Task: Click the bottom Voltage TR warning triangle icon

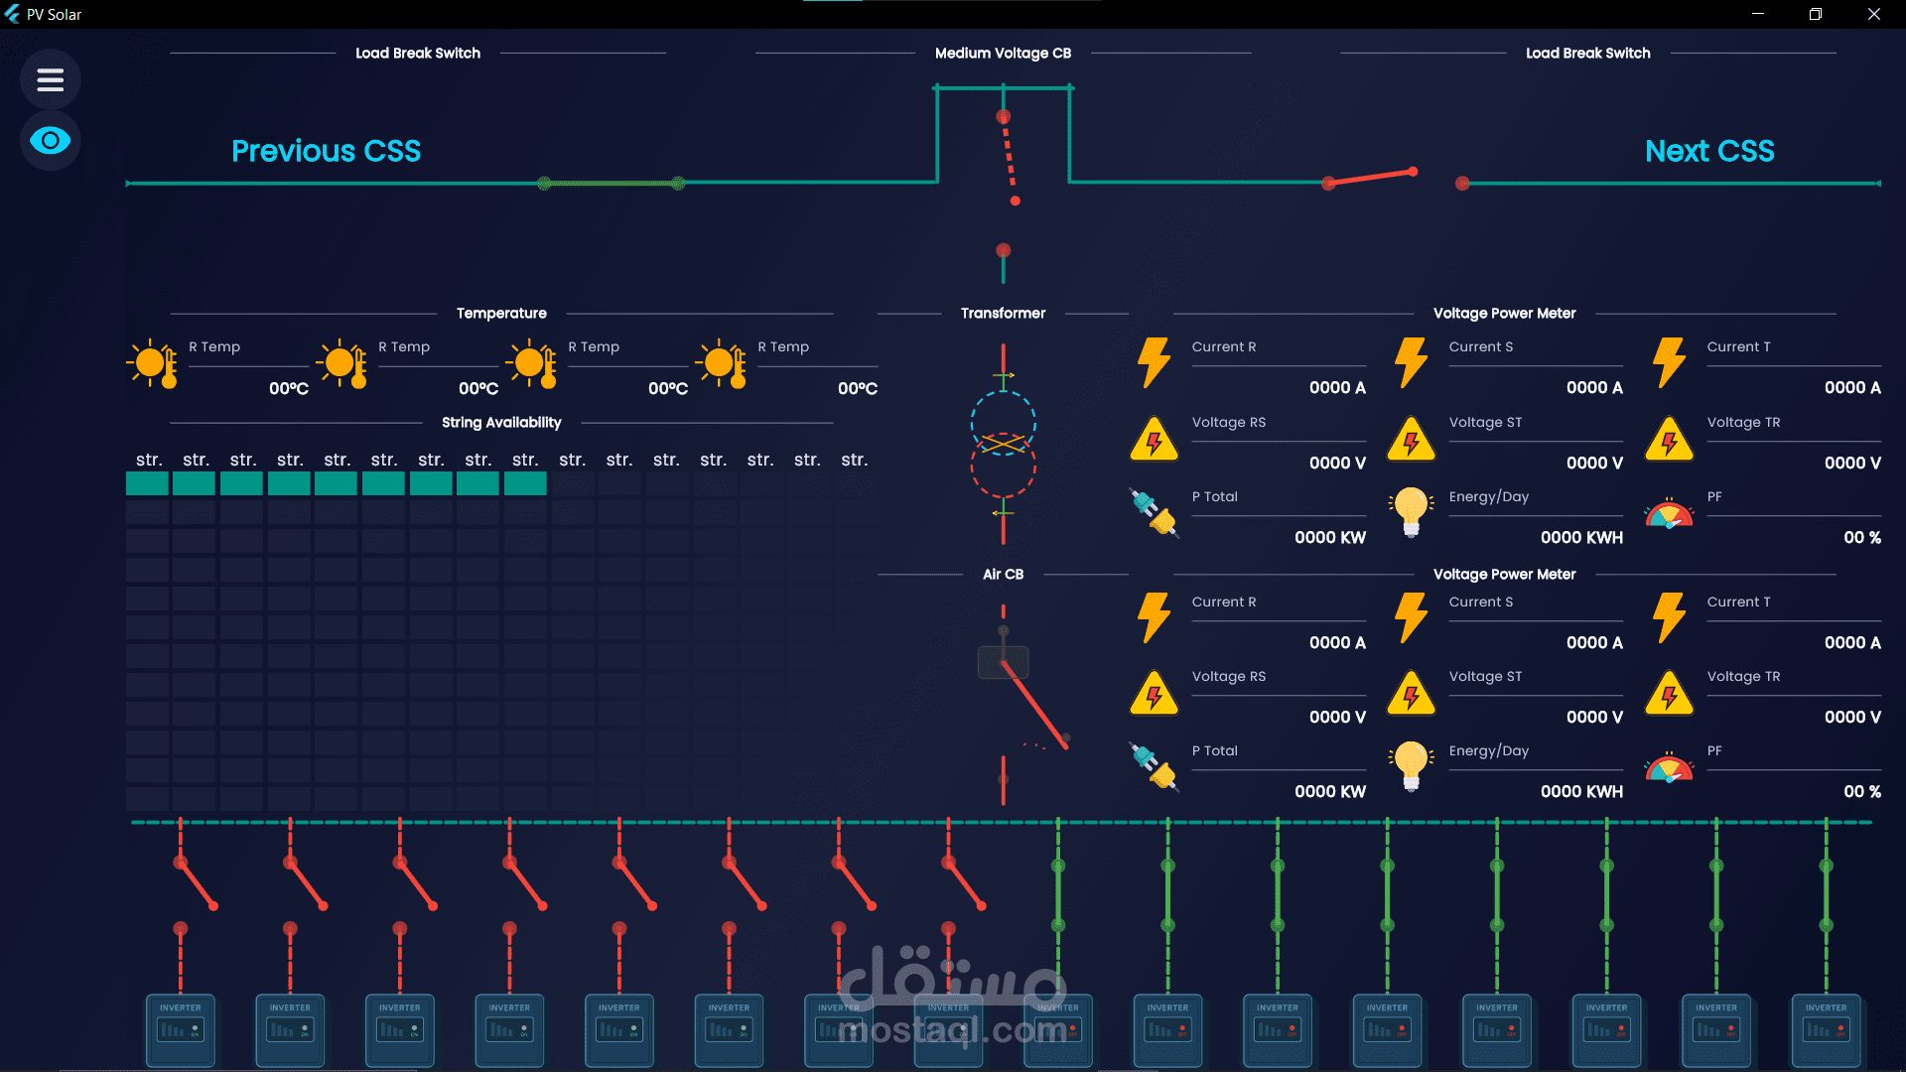Action: pyautogui.click(x=1669, y=694)
